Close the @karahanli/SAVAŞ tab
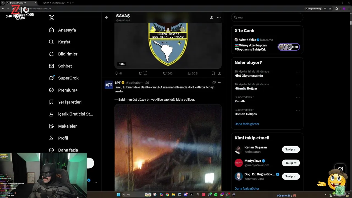 (x=35, y=3)
